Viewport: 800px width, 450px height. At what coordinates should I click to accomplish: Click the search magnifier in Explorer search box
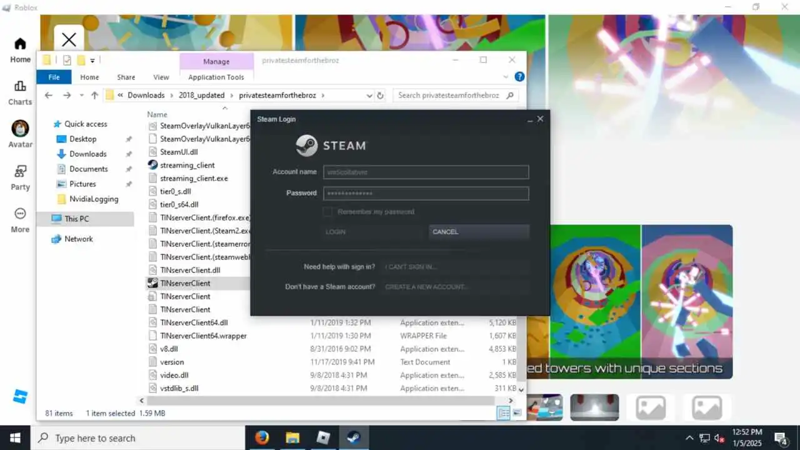tap(510, 96)
